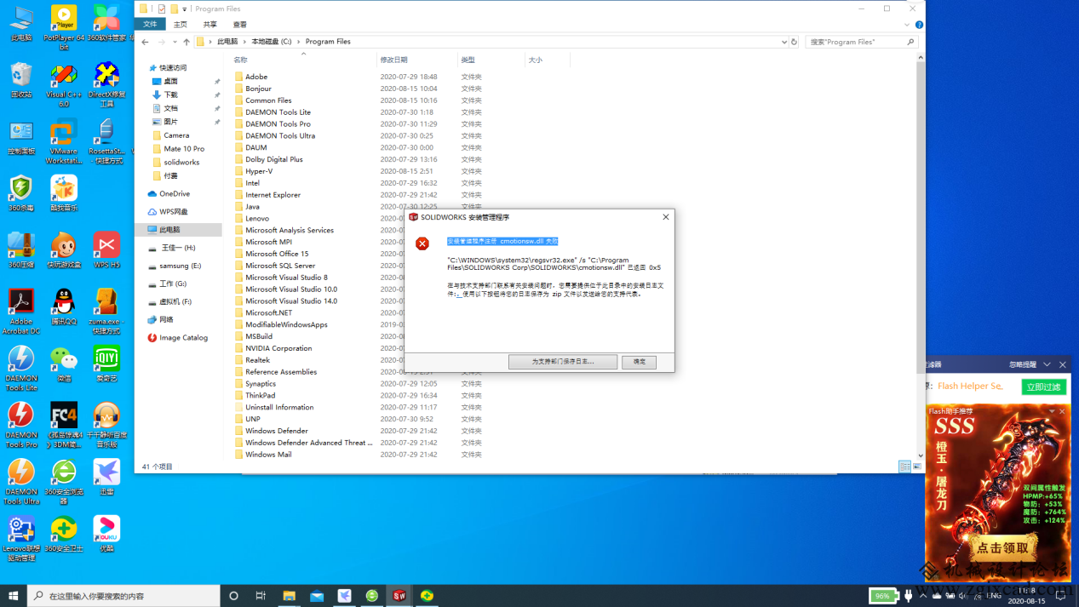The image size is (1079, 607).
Task: Open File Explorer from taskbar
Action: 289,596
